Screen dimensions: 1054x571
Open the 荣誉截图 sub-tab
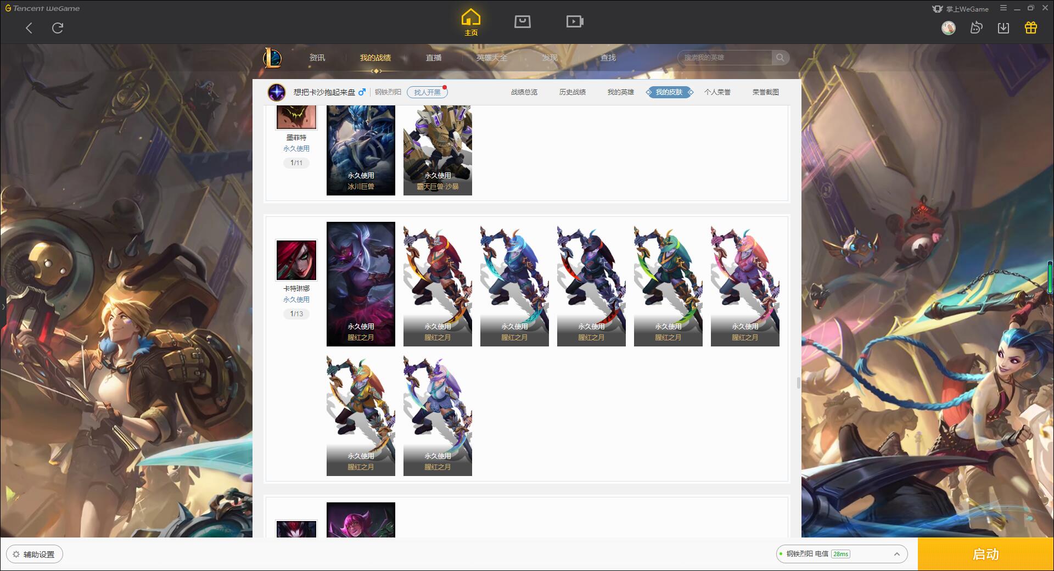click(x=766, y=92)
